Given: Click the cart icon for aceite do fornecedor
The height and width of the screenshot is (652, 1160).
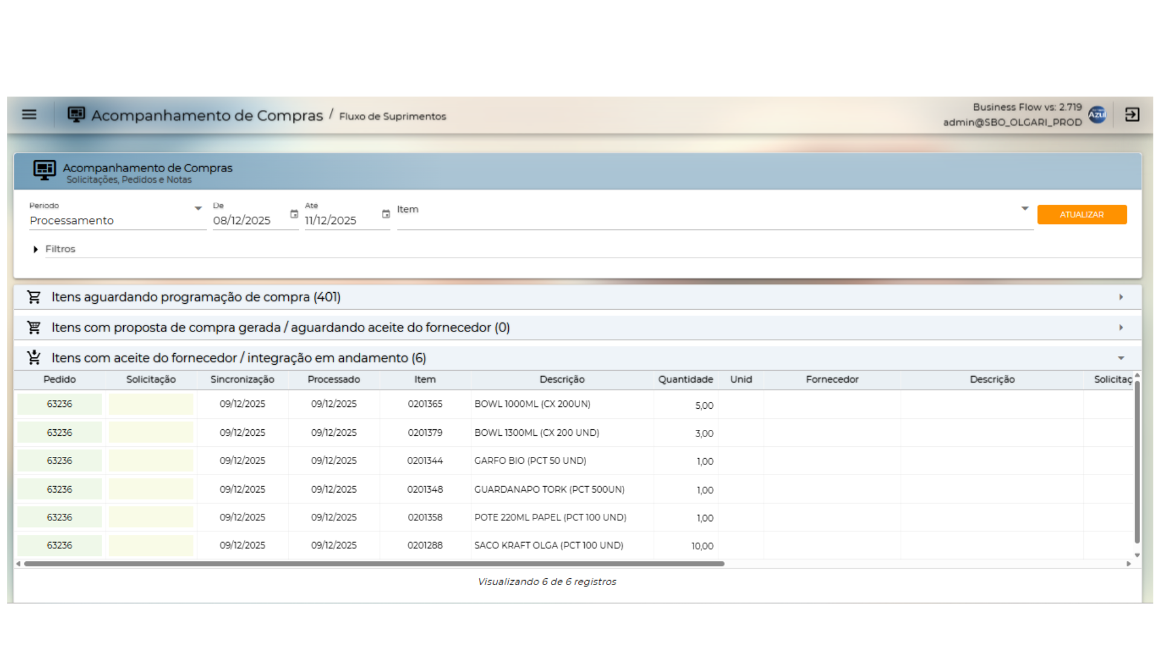Looking at the screenshot, I should pos(34,357).
